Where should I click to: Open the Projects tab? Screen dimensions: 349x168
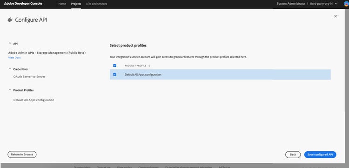coord(76,4)
